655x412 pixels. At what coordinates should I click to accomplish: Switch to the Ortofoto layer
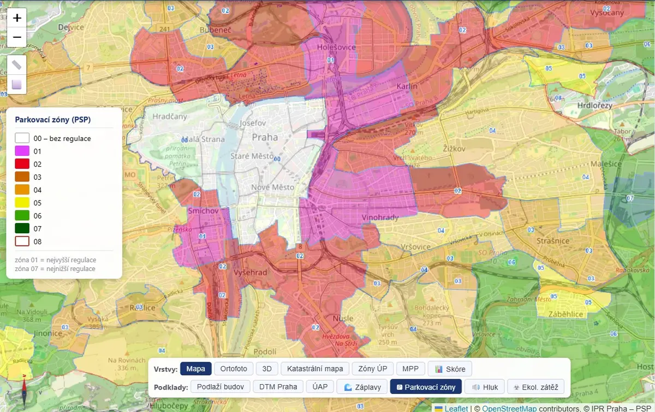tap(234, 369)
